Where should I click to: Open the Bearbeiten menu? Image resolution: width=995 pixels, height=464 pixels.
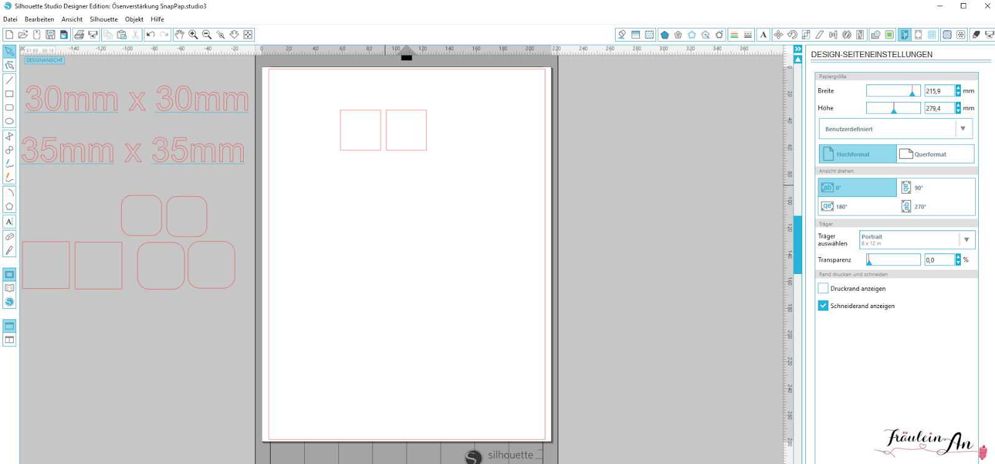pos(39,19)
